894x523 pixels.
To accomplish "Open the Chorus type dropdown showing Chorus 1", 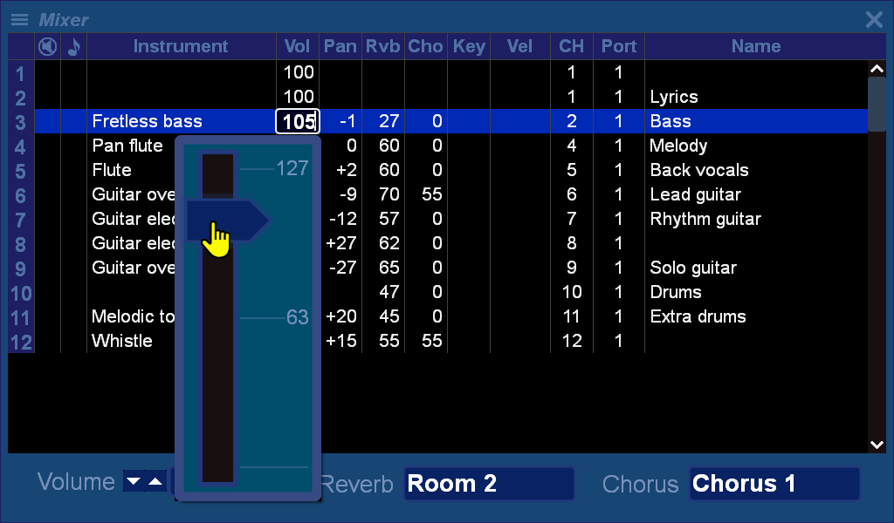I will click(774, 484).
